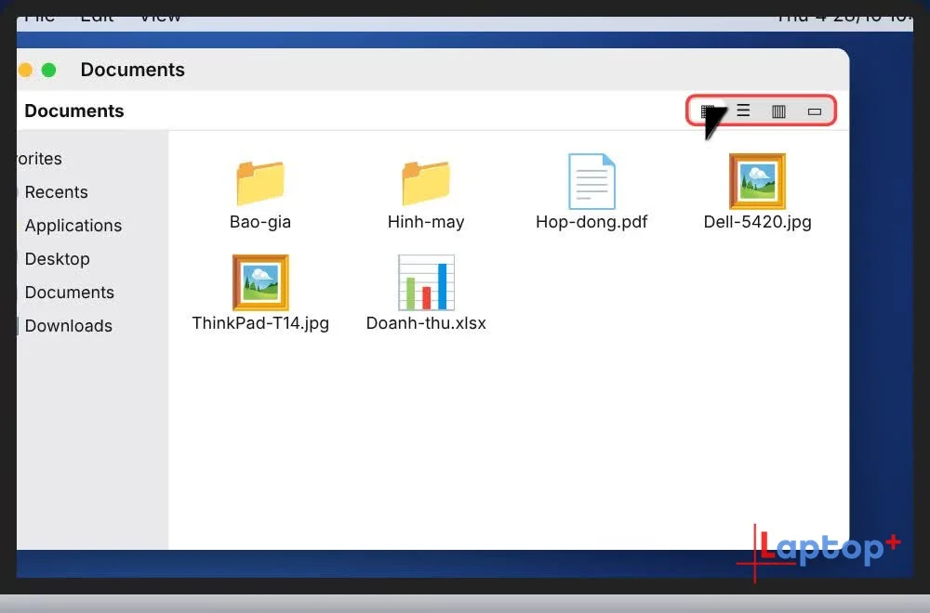
Task: Open Downloads in the sidebar
Action: coord(69,326)
